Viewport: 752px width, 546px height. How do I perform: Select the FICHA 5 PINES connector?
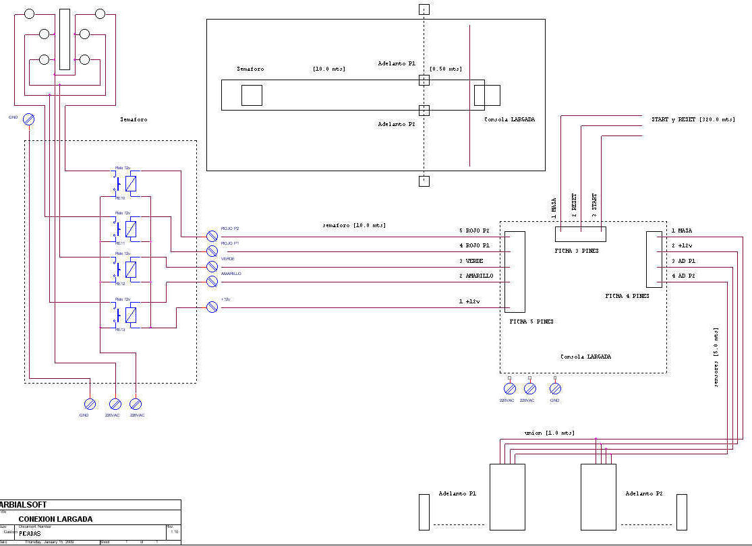[x=515, y=272]
